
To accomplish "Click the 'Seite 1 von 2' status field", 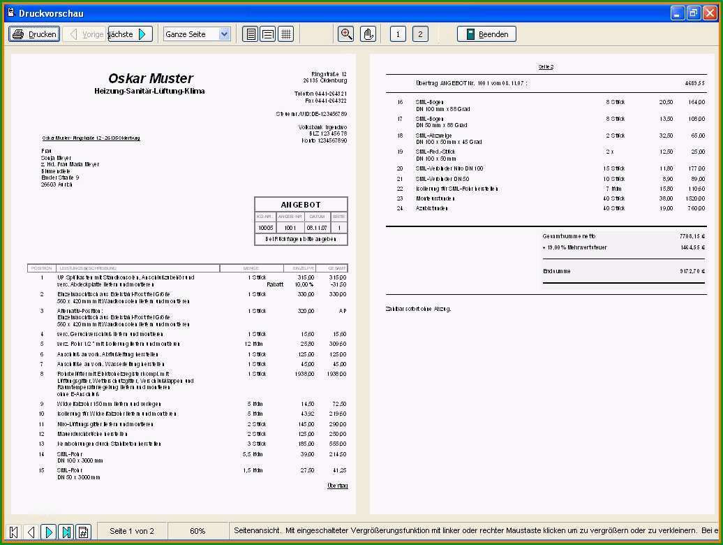I will click(132, 531).
